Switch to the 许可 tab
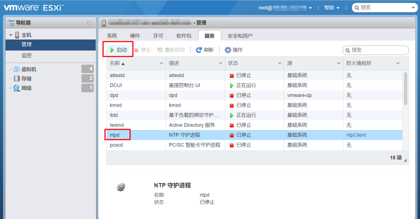Image resolution: width=420 pixels, height=219 pixels. tap(158, 36)
